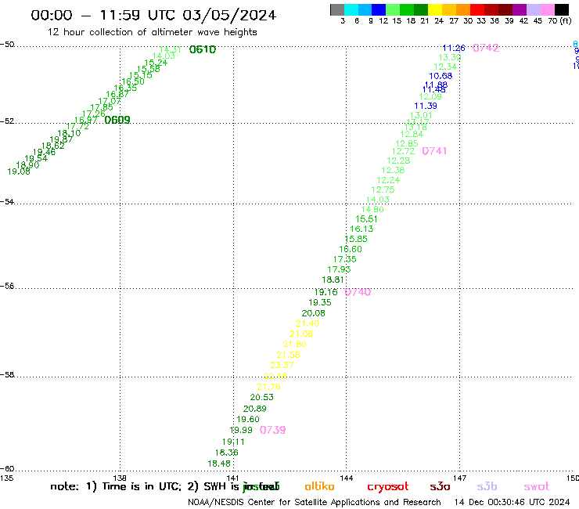Select the s3b satellite legend label
This screenshot has width=579, height=509.
click(x=487, y=486)
